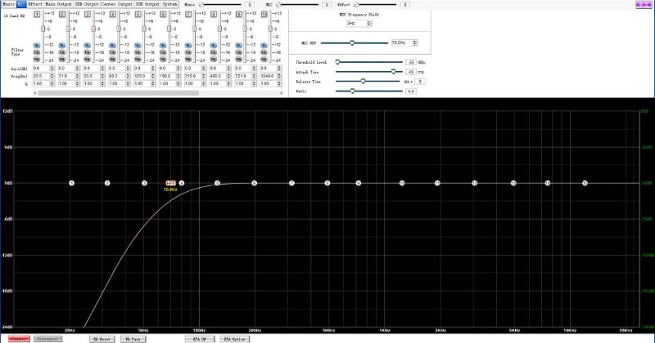Open the Main Output tab

(x=58, y=4)
